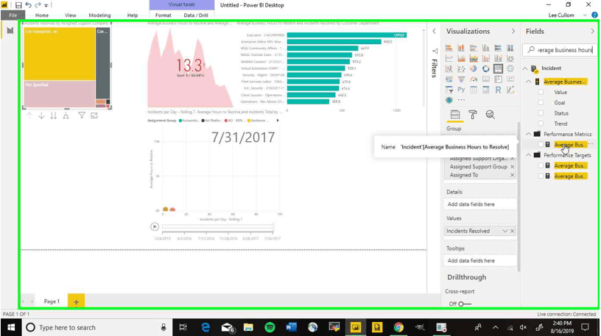Select the ArcGIS Maps visual icon

click(x=449, y=100)
